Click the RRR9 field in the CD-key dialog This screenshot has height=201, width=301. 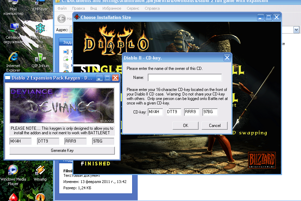point(192,112)
